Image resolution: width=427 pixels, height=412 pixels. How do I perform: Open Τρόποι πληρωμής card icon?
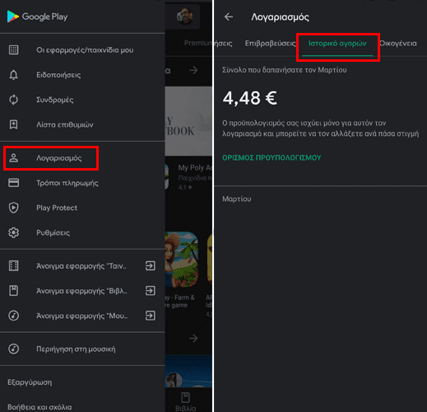[x=13, y=183]
